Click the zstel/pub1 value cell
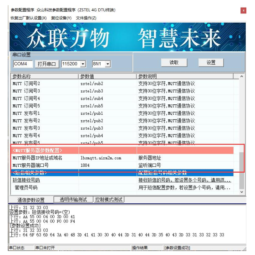Image resolution: width=255 pixels, height=255 pixels. pyautogui.click(x=108, y=113)
